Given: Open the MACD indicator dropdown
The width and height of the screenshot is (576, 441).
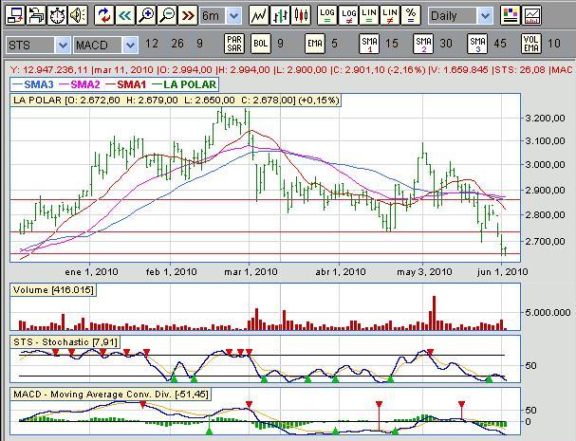Looking at the screenshot, I should 105,46.
